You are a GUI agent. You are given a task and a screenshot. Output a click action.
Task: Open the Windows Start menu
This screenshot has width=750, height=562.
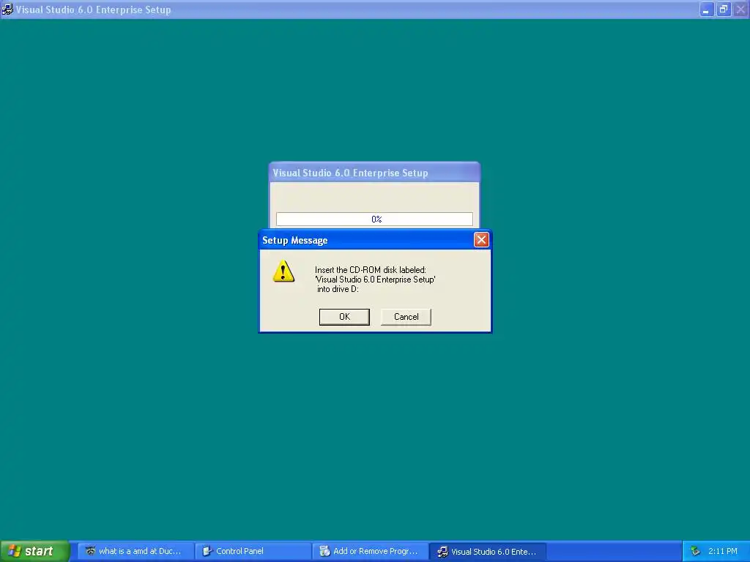34,551
